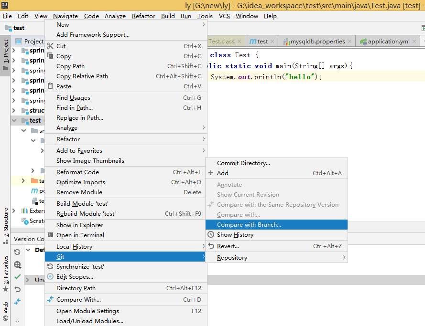Click Refresh icon in Version Control panel

(17, 252)
